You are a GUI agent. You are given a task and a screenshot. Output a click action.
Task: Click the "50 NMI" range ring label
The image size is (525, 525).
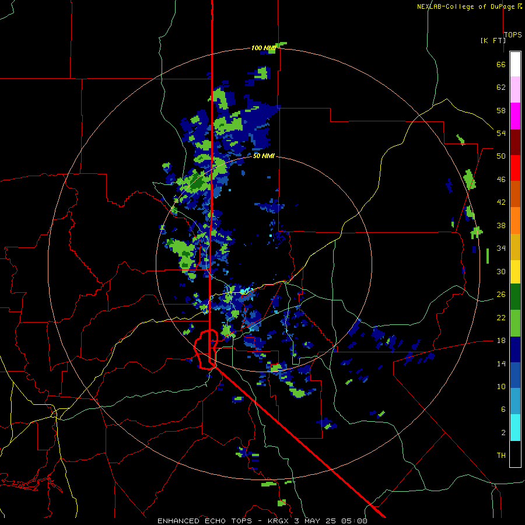pyautogui.click(x=264, y=156)
